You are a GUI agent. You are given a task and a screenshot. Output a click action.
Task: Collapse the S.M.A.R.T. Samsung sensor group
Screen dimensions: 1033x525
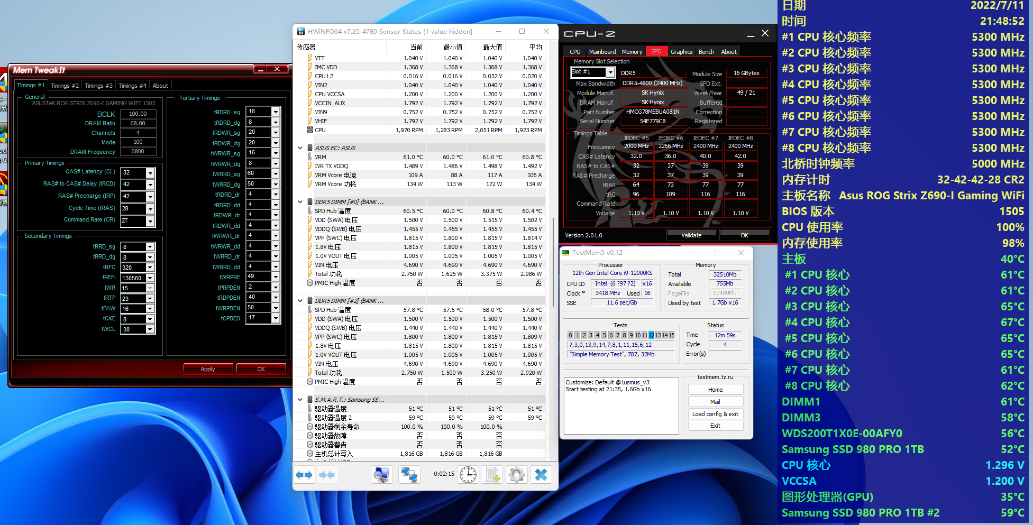coord(300,400)
